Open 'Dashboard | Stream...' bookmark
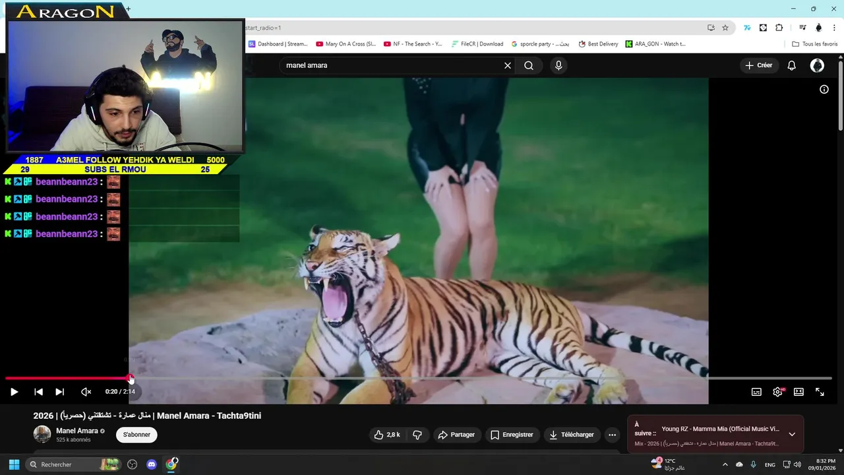Screen dimensions: 844x475 click(278, 44)
